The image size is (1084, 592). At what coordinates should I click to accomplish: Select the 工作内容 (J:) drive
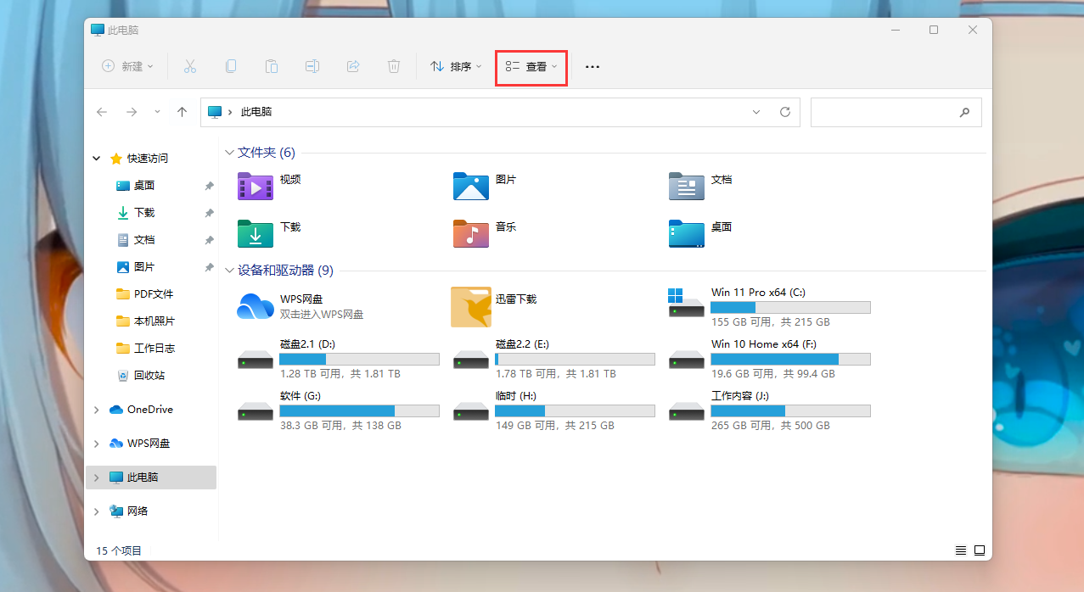(769, 410)
